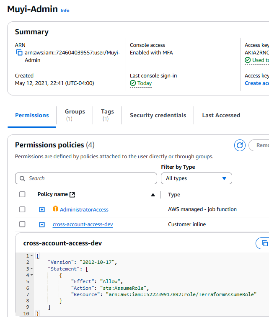Image resolution: width=269 pixels, height=317 pixels.
Task: Click the Type column header
Action: [174, 195]
